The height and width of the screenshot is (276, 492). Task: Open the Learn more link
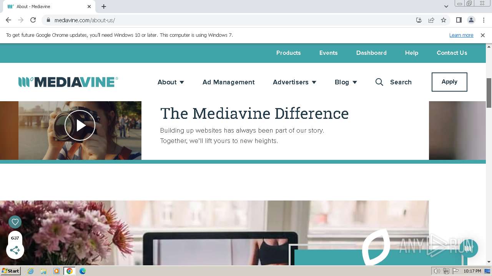pyautogui.click(x=461, y=35)
